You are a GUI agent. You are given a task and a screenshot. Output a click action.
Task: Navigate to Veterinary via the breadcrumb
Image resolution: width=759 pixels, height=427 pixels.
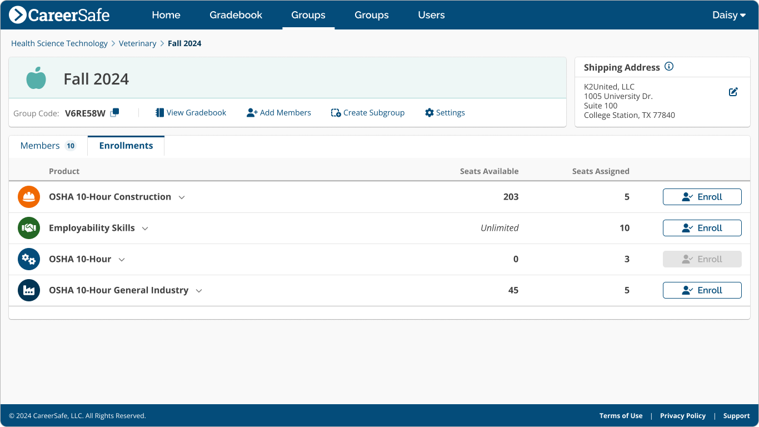click(x=138, y=43)
